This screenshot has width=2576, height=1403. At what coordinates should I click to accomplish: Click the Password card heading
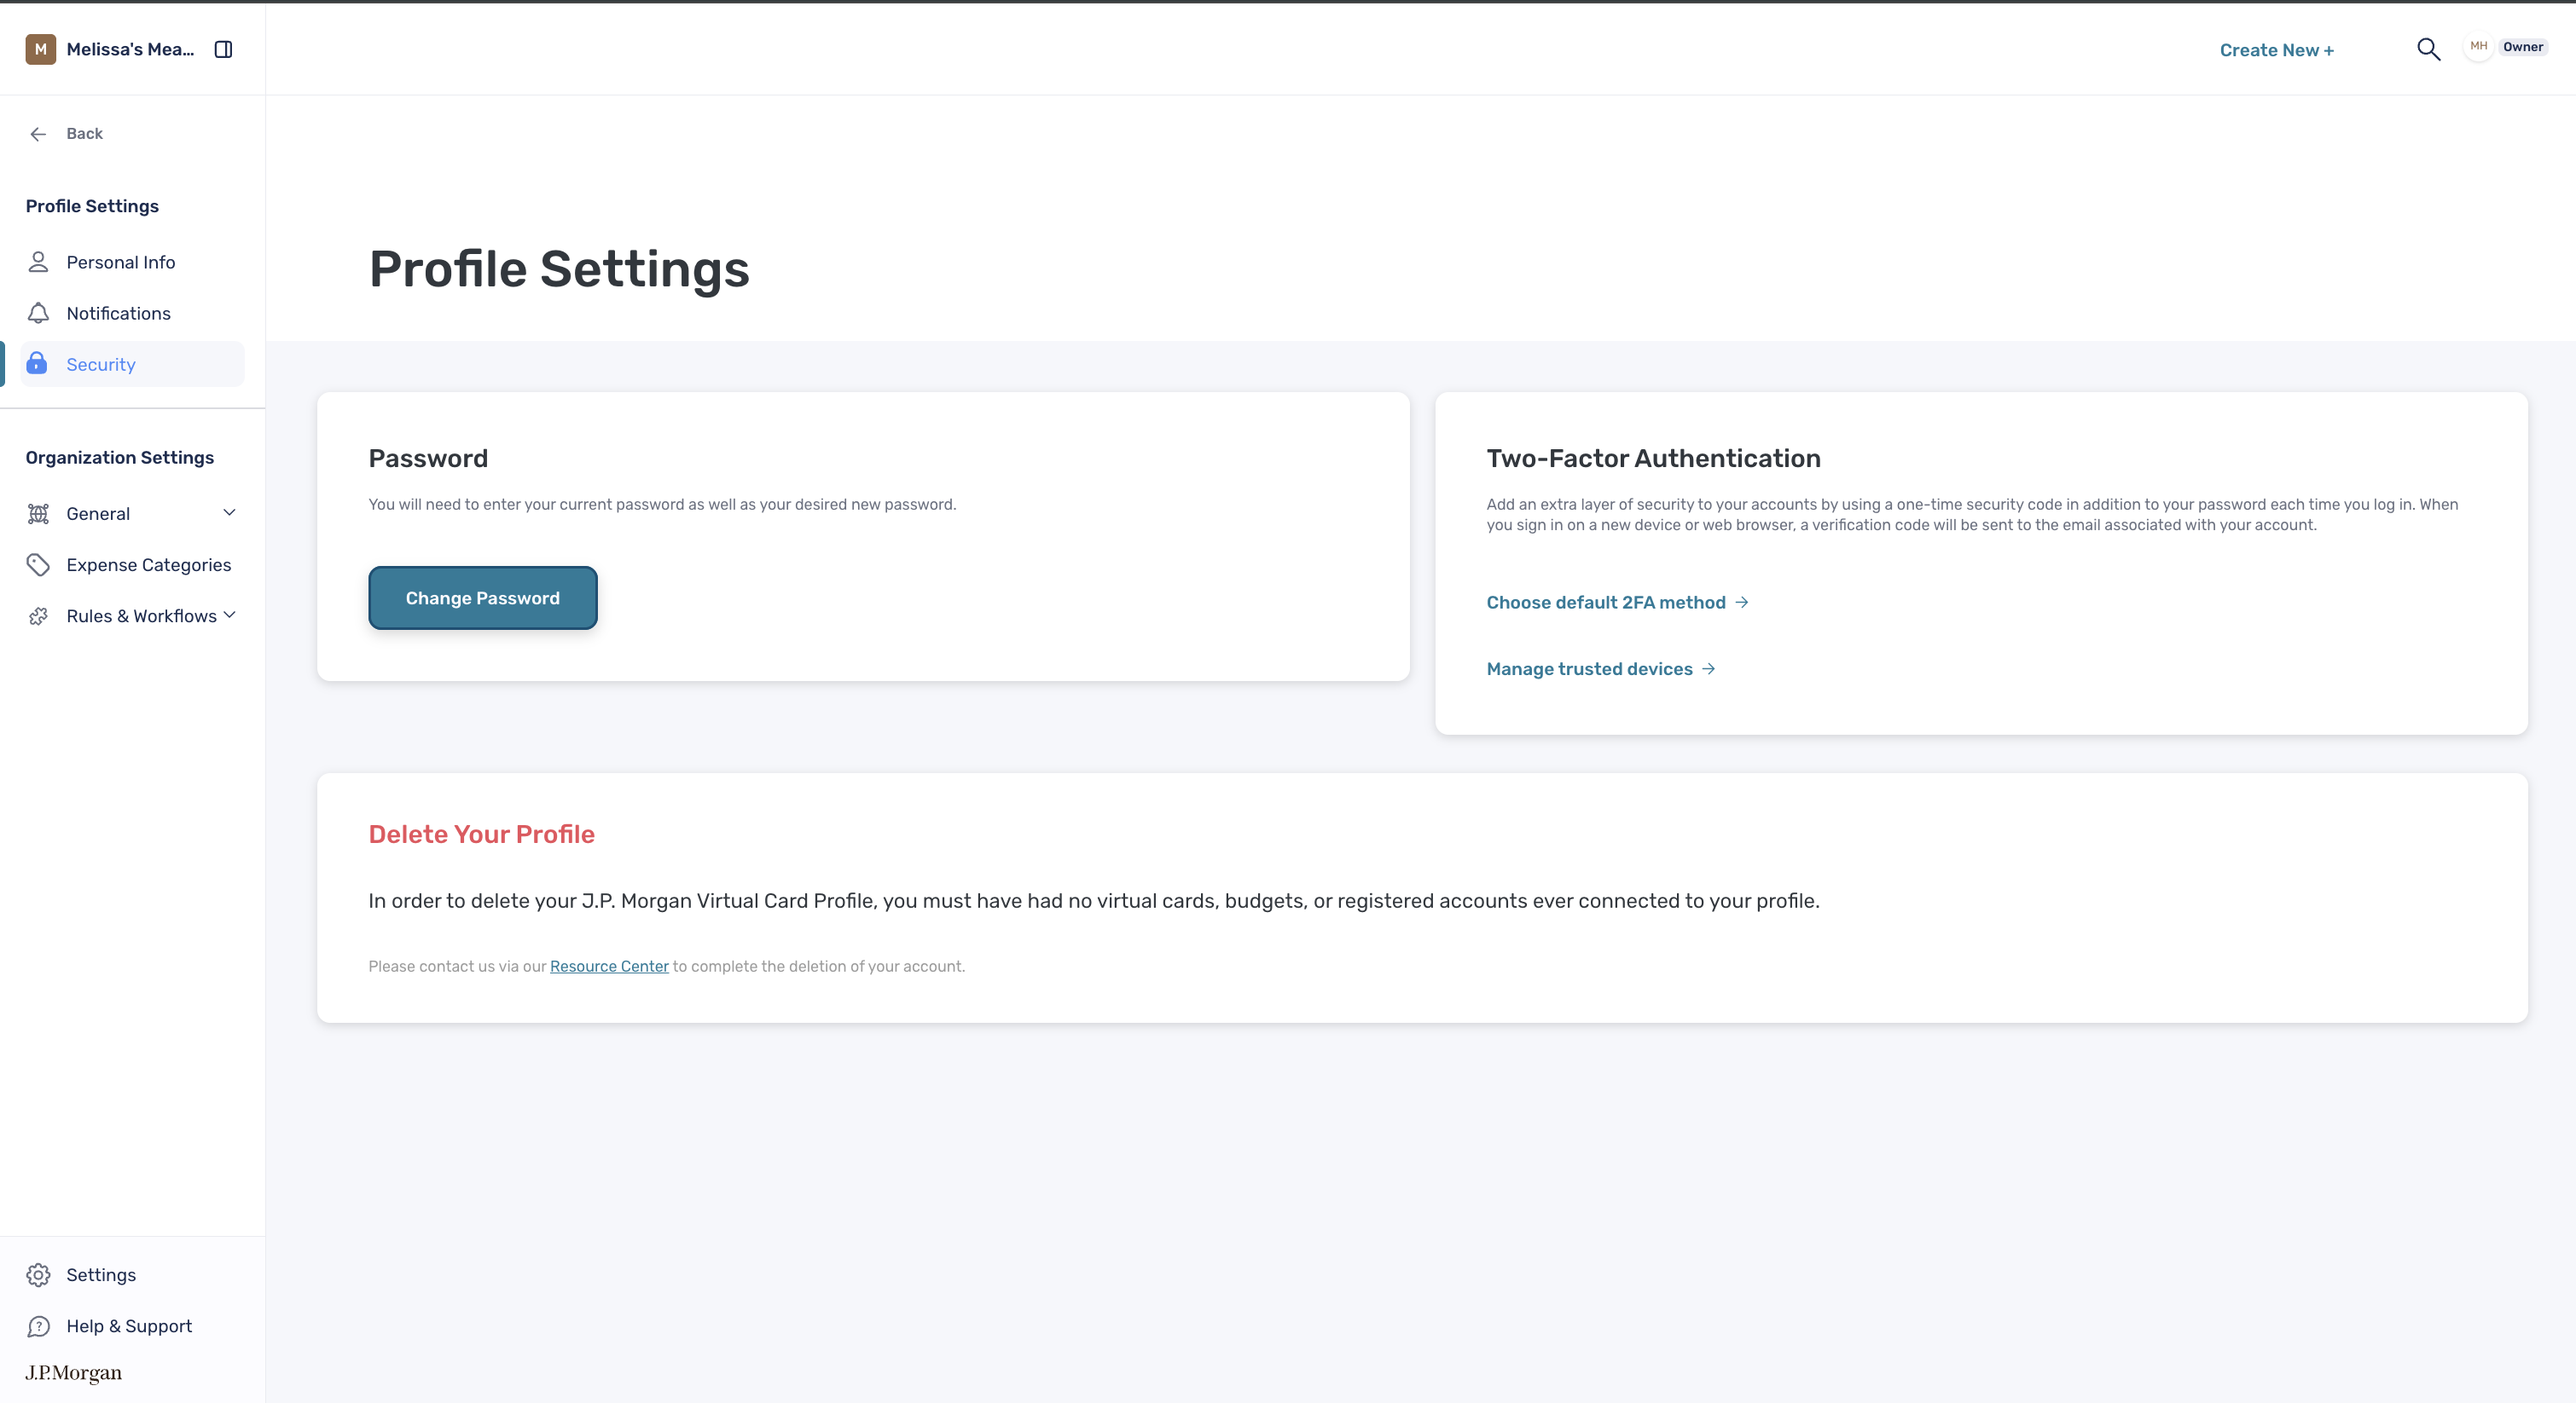click(428, 459)
